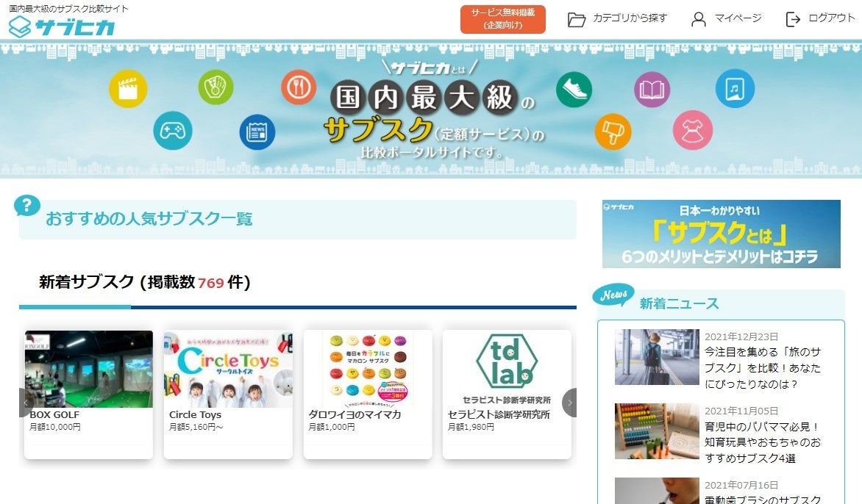
Task: Select the blue music note icon
Action: pos(735,88)
